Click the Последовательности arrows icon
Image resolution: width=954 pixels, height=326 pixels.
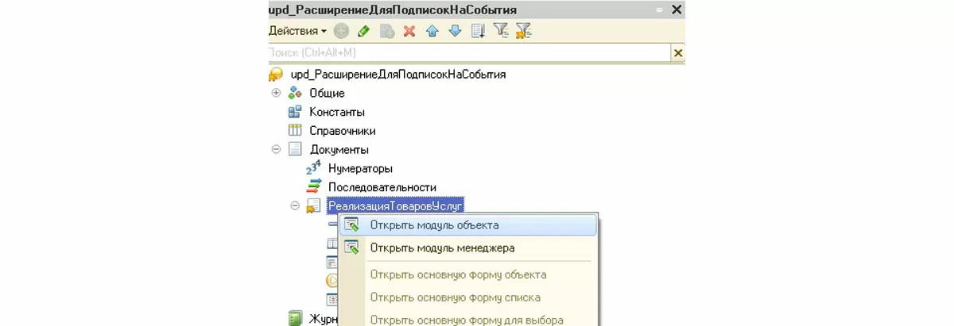[314, 186]
